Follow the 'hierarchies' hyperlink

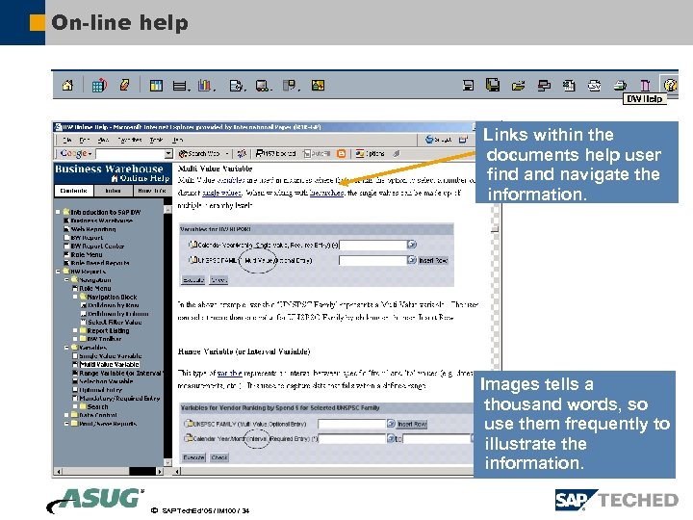pyautogui.click(x=326, y=193)
